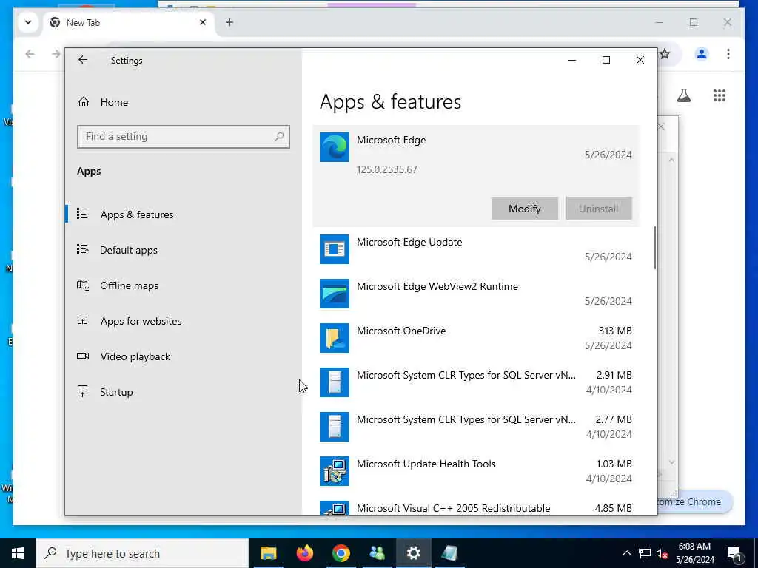Click the Offline maps map icon

click(x=83, y=285)
